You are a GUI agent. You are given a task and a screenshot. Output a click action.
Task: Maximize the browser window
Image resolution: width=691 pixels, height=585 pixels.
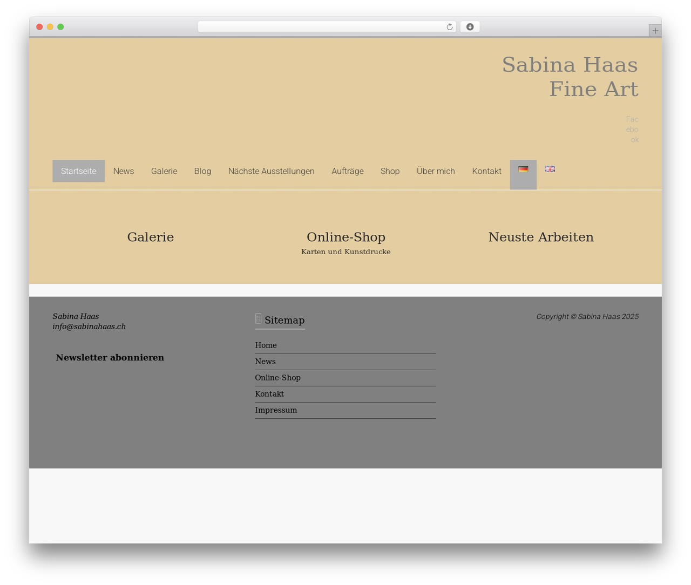click(60, 27)
